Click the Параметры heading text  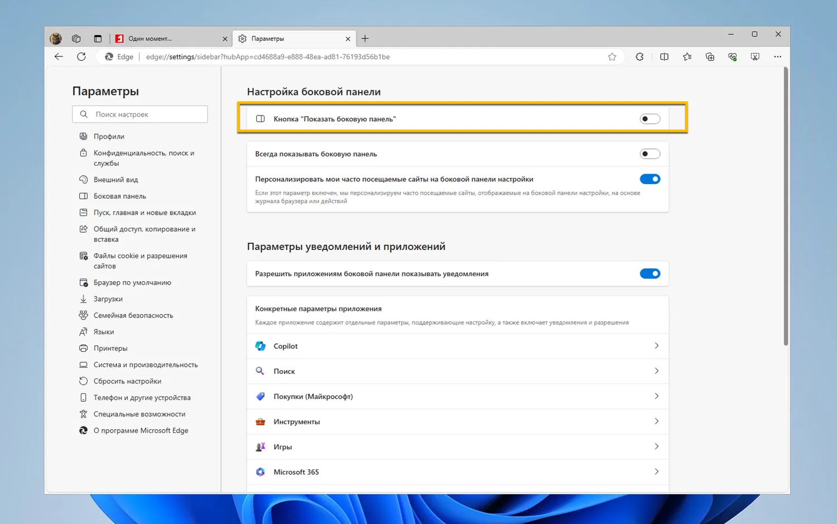coord(105,91)
